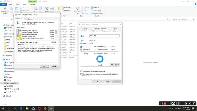
Task: Click Cancel in Properties dialog
Action: point(107,82)
